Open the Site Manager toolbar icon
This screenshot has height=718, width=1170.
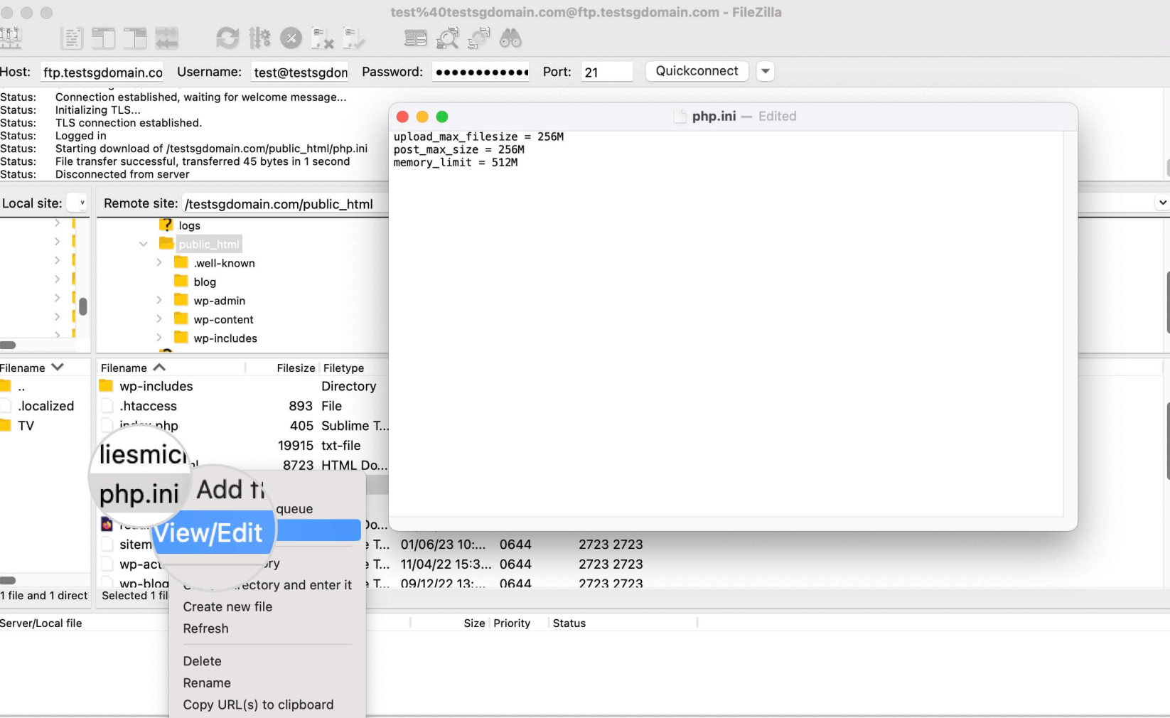click(x=11, y=38)
